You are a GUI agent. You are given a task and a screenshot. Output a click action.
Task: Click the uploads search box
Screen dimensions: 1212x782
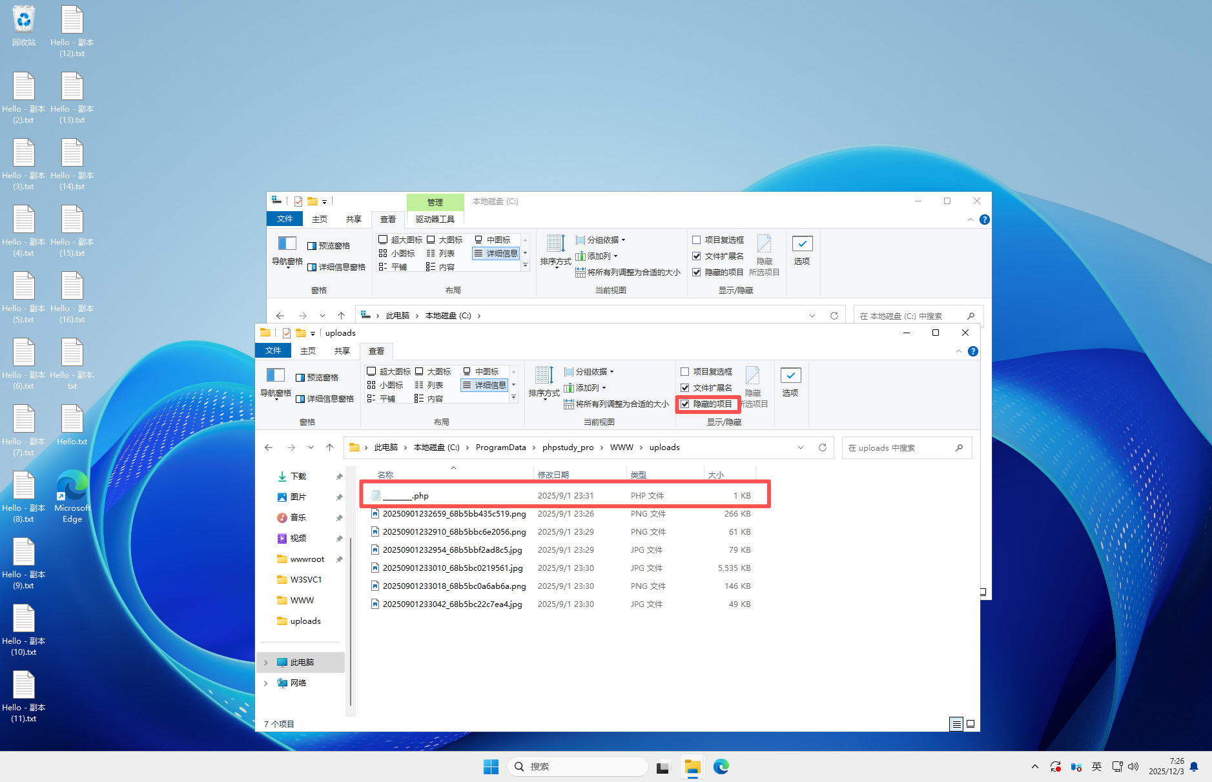click(x=907, y=448)
